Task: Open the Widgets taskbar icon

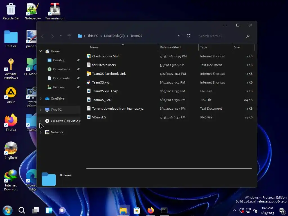Action: (49, 210)
